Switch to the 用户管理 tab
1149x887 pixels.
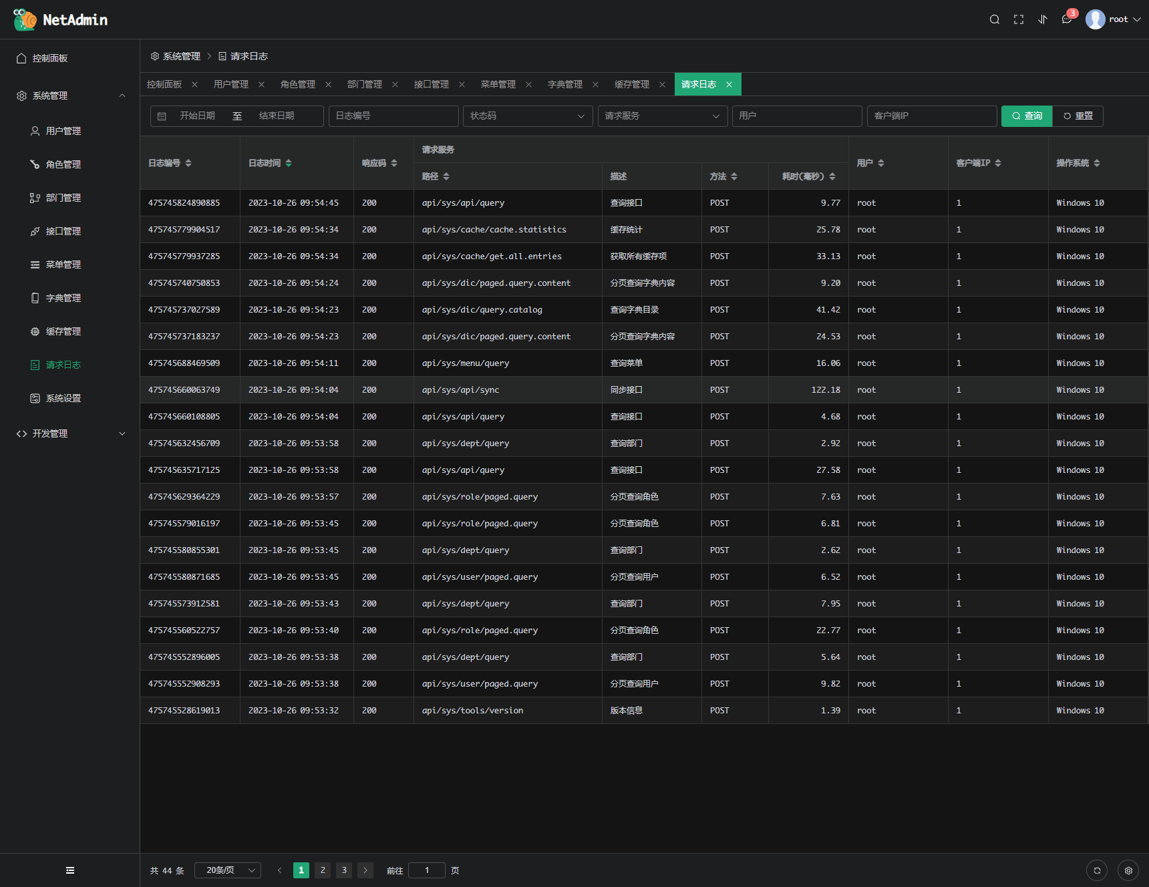[231, 84]
